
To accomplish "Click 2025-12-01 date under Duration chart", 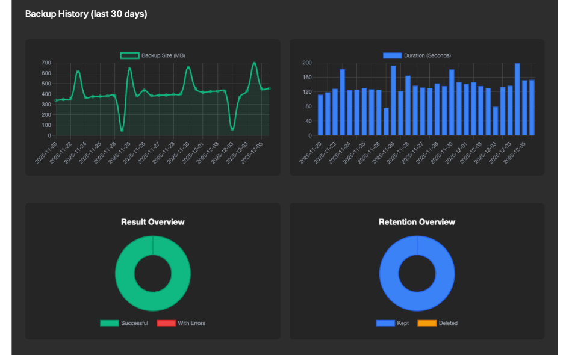I will [x=456, y=153].
